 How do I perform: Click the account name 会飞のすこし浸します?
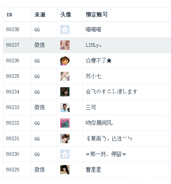pos(112,92)
